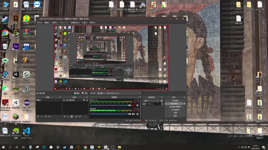Open Adobe Illustrator desktop shortcut
Image resolution: width=268 pixels, height=150 pixels.
tap(16, 20)
